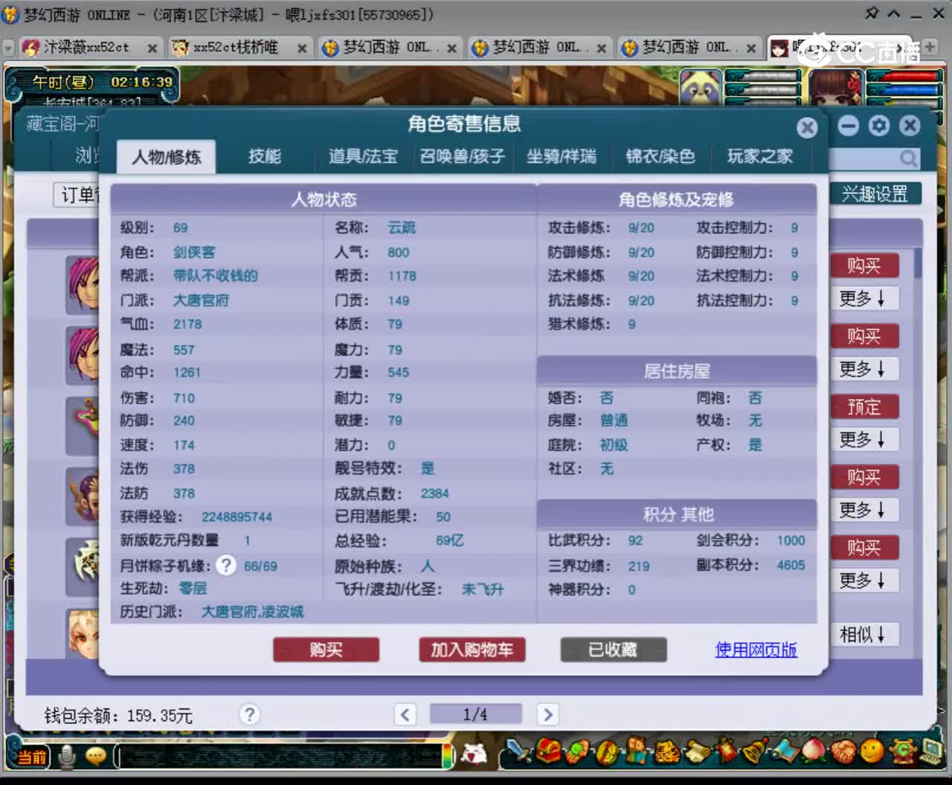Viewport: 952px width, 785px height.
Task: Go to next page arrow
Action: (547, 714)
